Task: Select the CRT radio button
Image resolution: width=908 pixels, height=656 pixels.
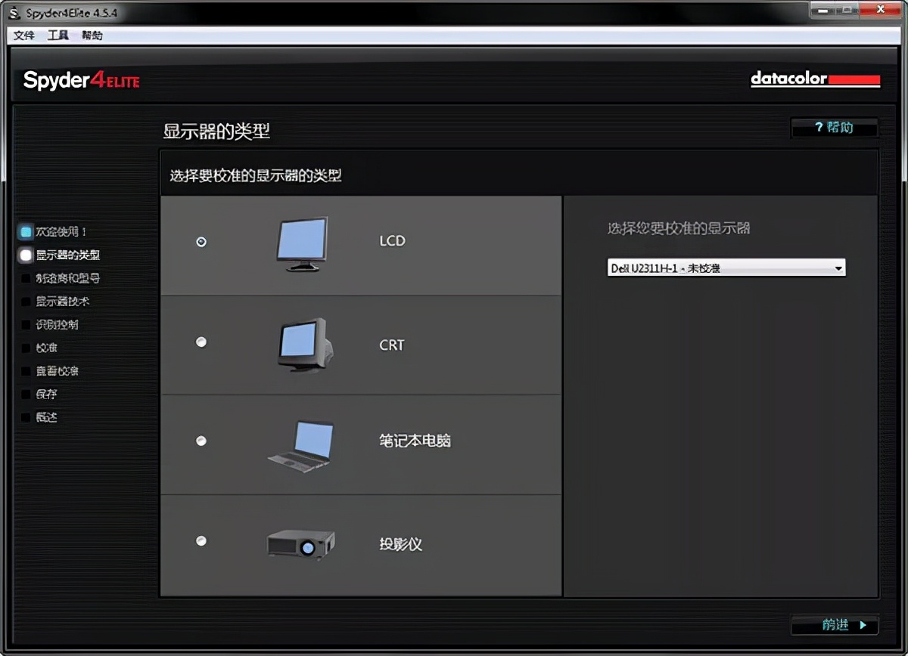Action: 201,342
